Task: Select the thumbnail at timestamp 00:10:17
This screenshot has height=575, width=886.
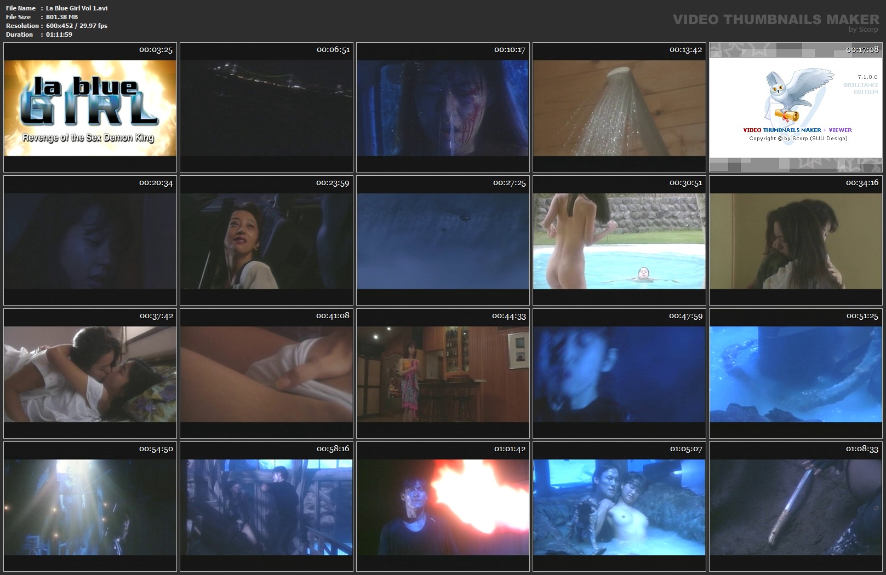Action: (x=443, y=107)
